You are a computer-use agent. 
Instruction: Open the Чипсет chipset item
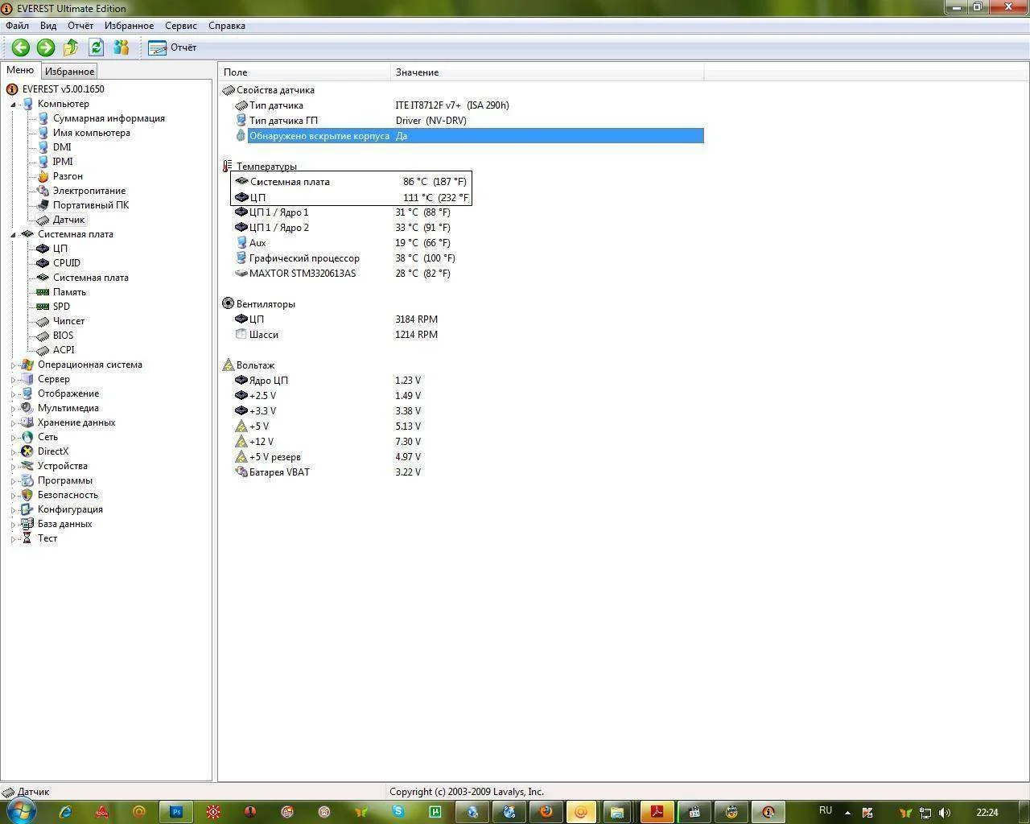tap(68, 321)
